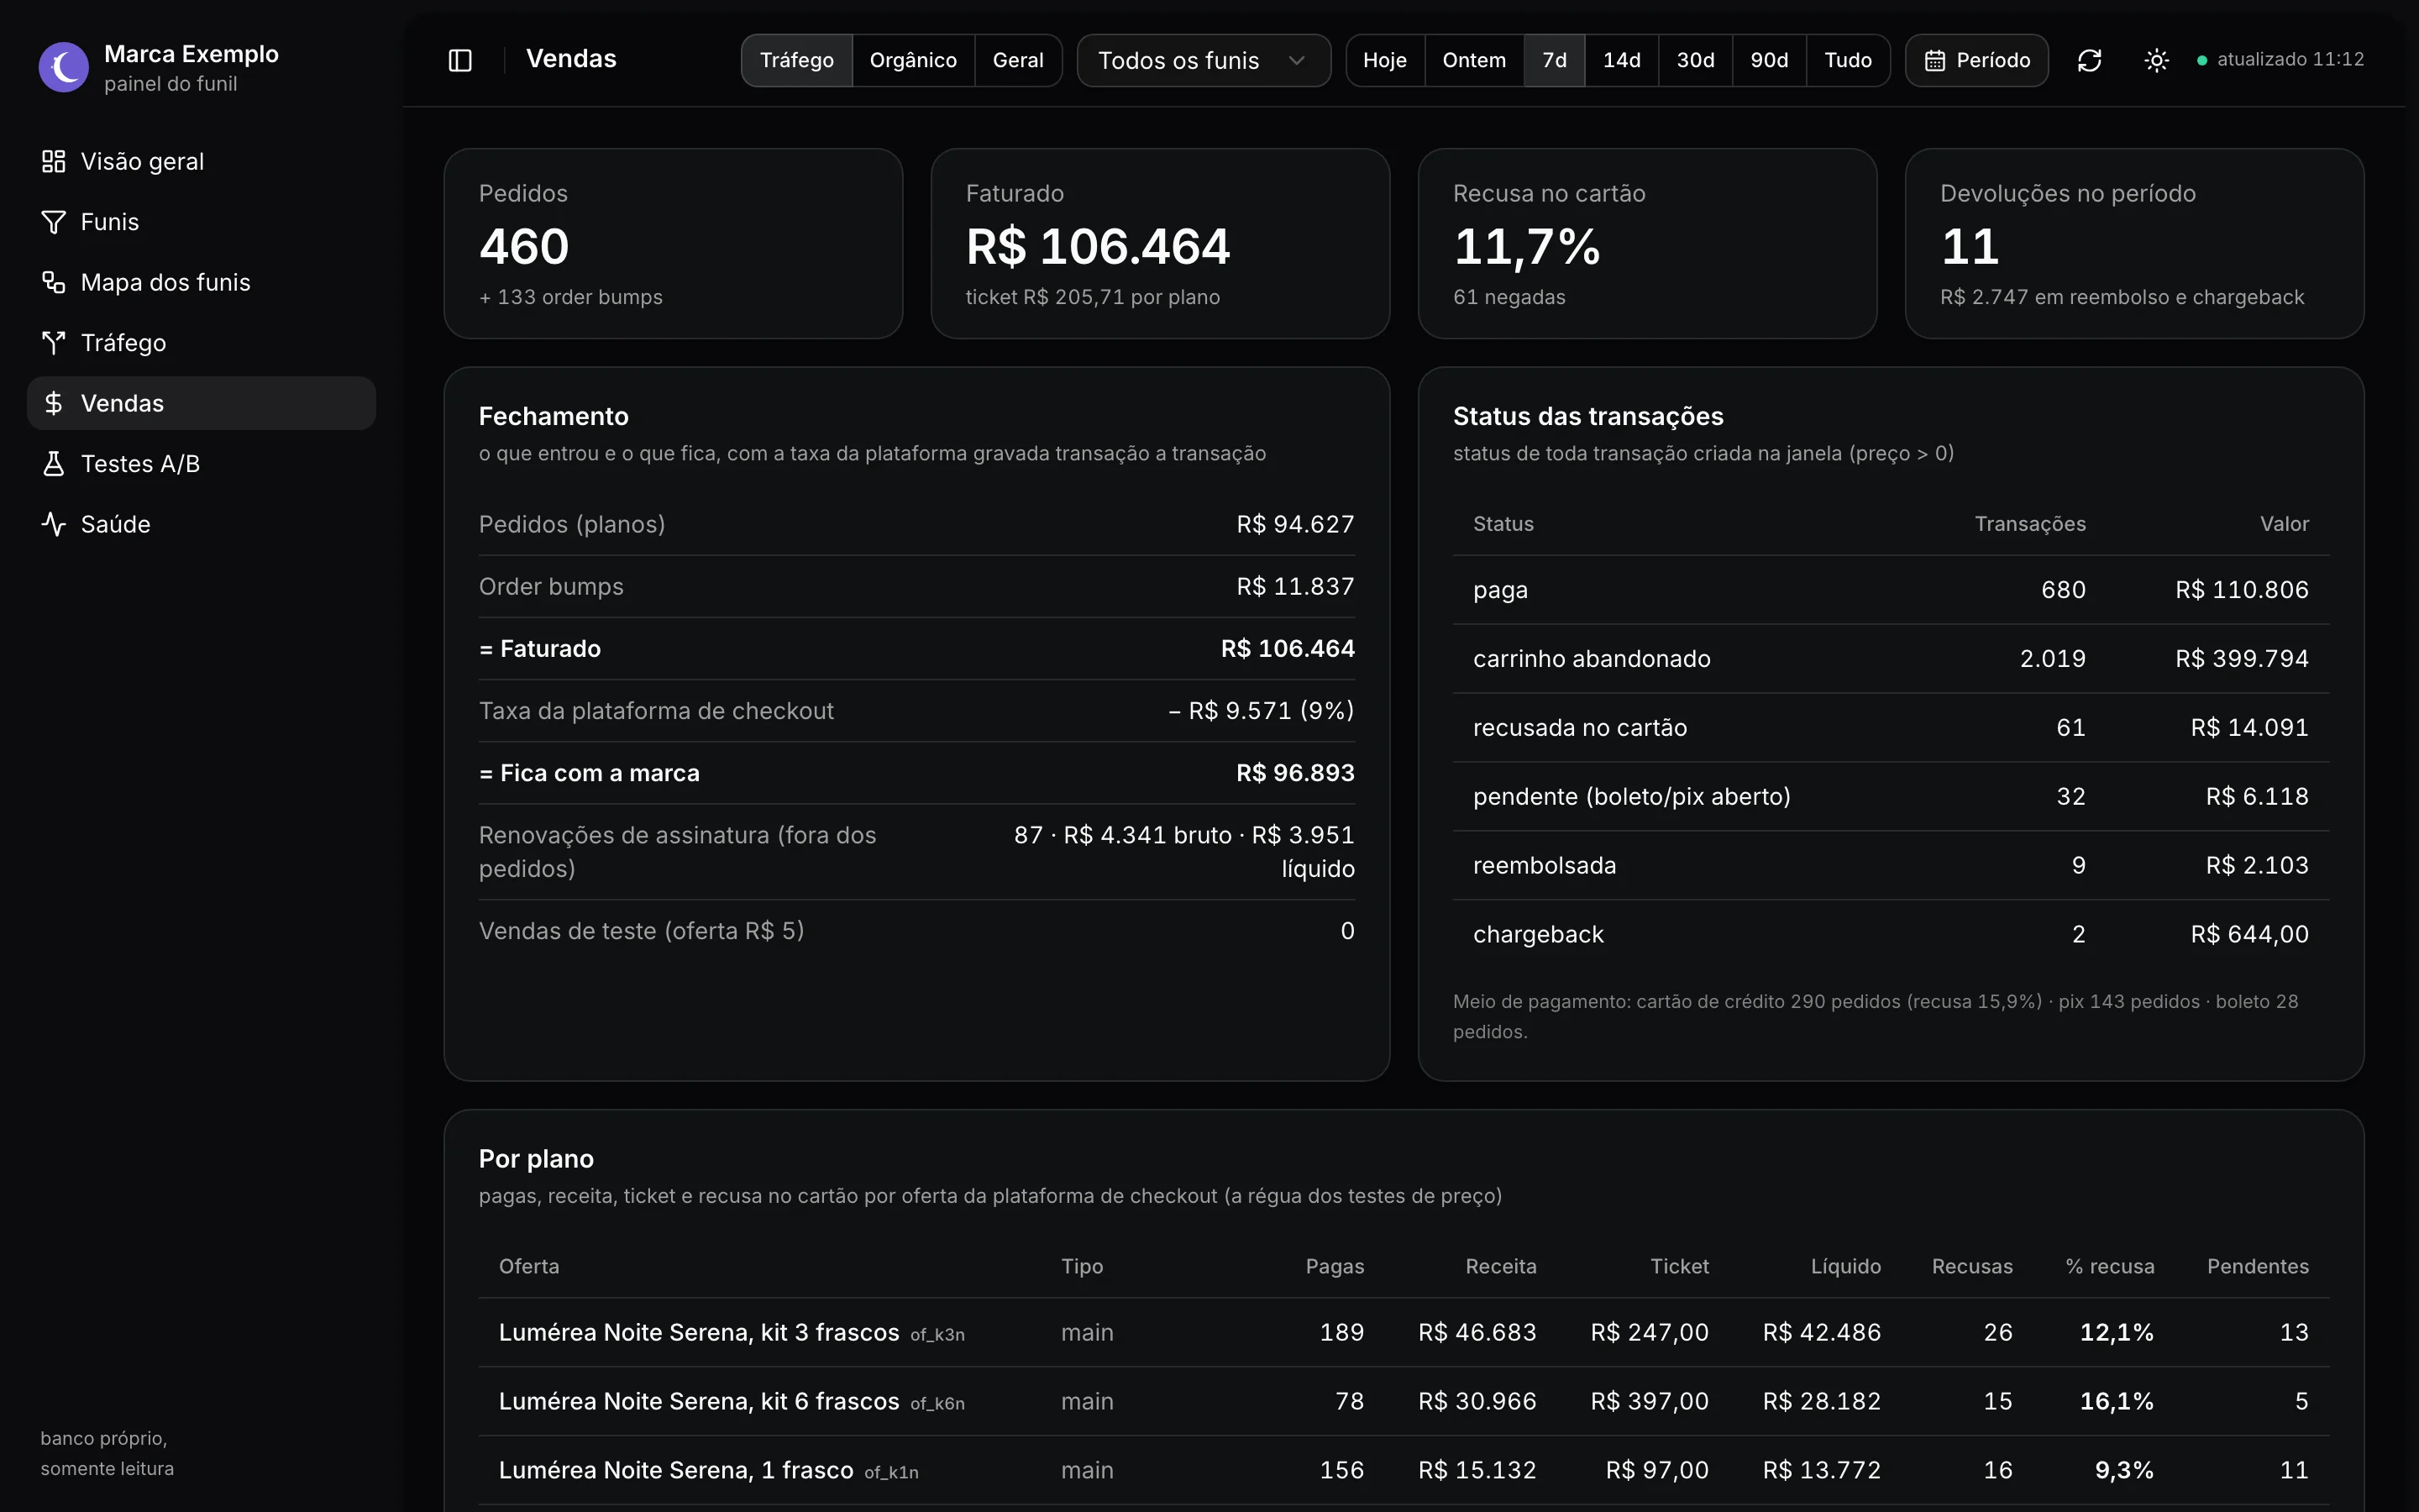Click the Transações column header
Viewport: 2419px width, 1512px height.
tap(2029, 524)
